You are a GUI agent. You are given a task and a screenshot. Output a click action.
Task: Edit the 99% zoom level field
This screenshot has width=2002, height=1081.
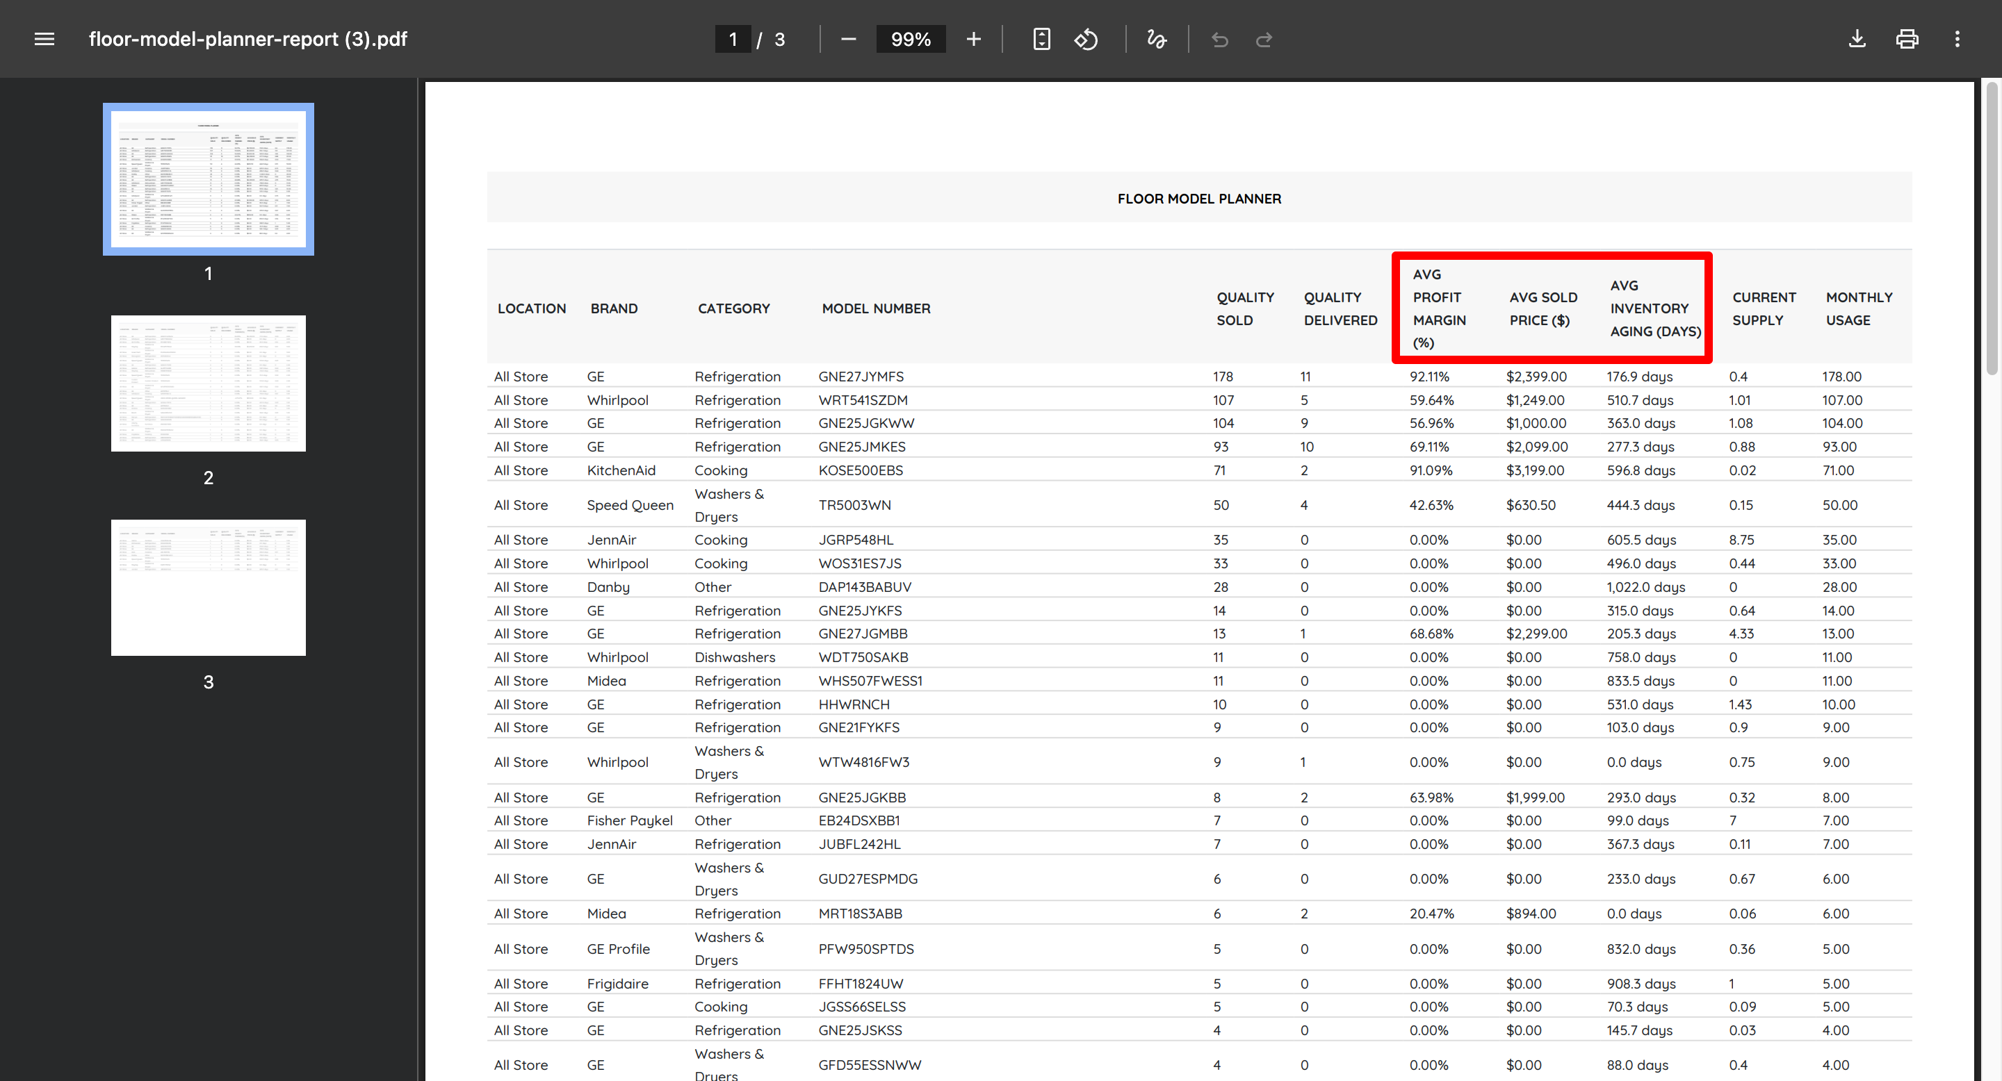click(911, 39)
